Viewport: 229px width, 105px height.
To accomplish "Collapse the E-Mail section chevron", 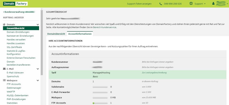I will [x=38, y=69].
